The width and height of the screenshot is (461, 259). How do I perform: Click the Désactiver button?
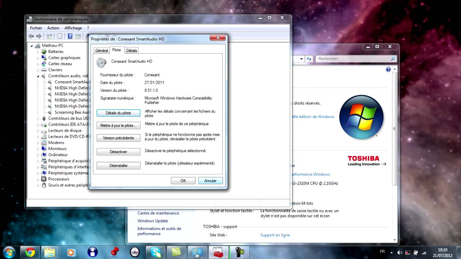(118, 152)
